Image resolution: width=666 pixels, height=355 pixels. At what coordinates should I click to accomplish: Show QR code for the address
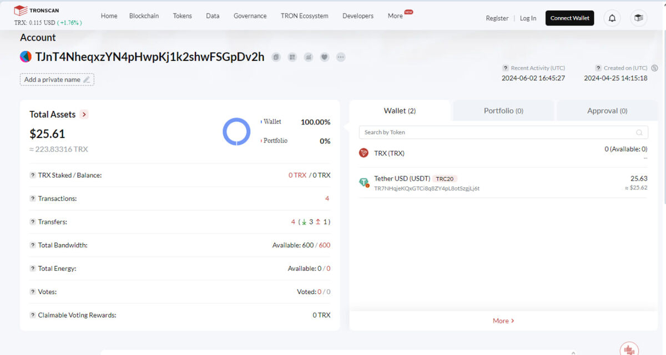[292, 57]
